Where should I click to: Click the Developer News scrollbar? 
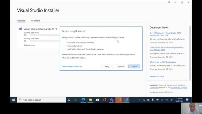[x=190, y=53]
